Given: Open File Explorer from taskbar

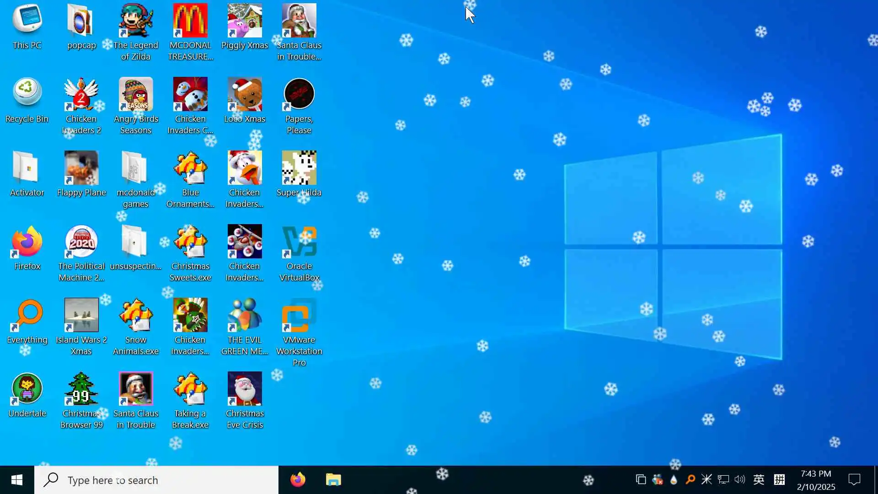Looking at the screenshot, I should [x=333, y=480].
